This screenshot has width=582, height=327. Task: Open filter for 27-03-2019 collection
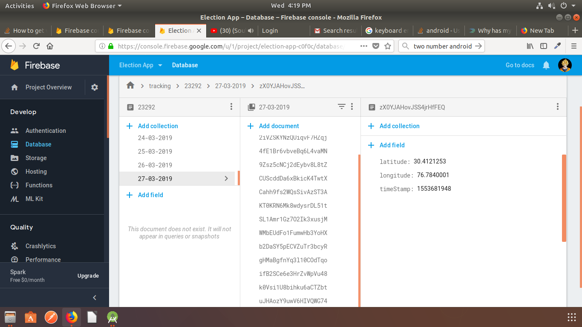(x=341, y=107)
